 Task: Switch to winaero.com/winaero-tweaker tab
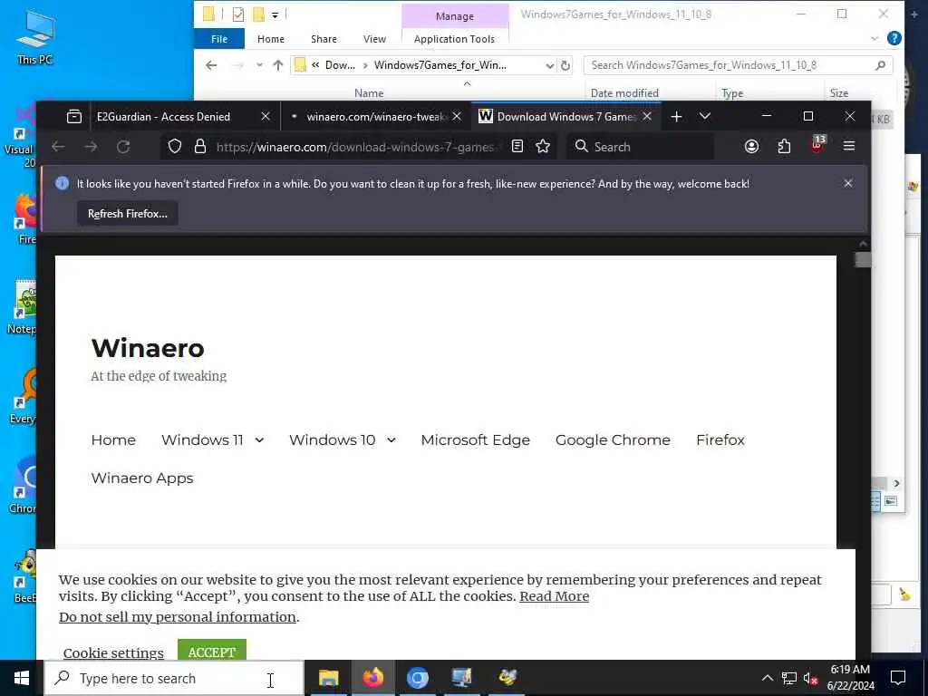click(x=375, y=117)
